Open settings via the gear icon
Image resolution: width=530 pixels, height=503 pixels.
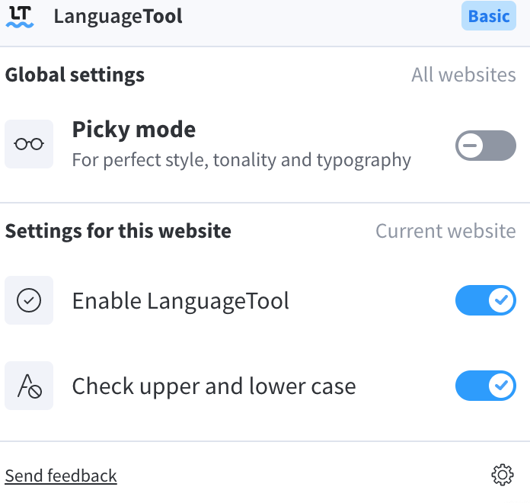click(503, 475)
